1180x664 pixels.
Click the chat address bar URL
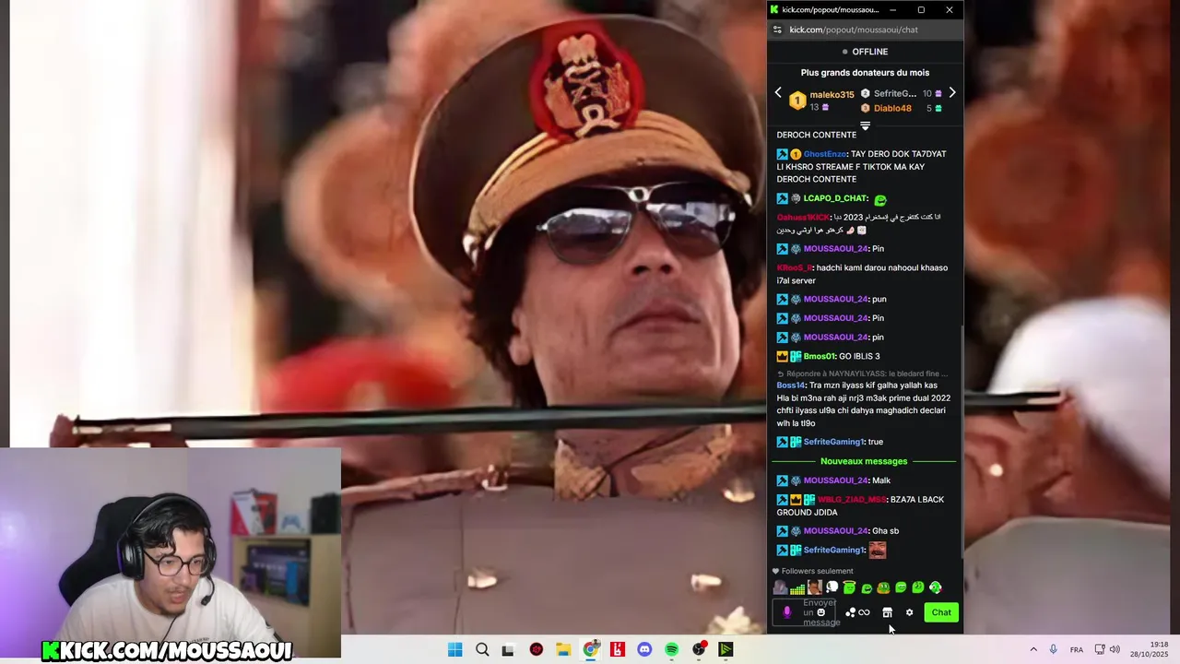click(854, 30)
